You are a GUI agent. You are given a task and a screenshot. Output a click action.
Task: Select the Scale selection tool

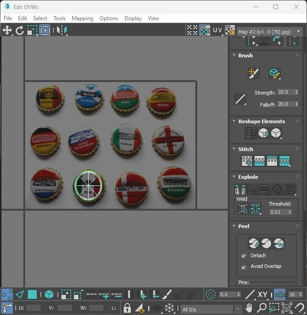tap(32, 30)
